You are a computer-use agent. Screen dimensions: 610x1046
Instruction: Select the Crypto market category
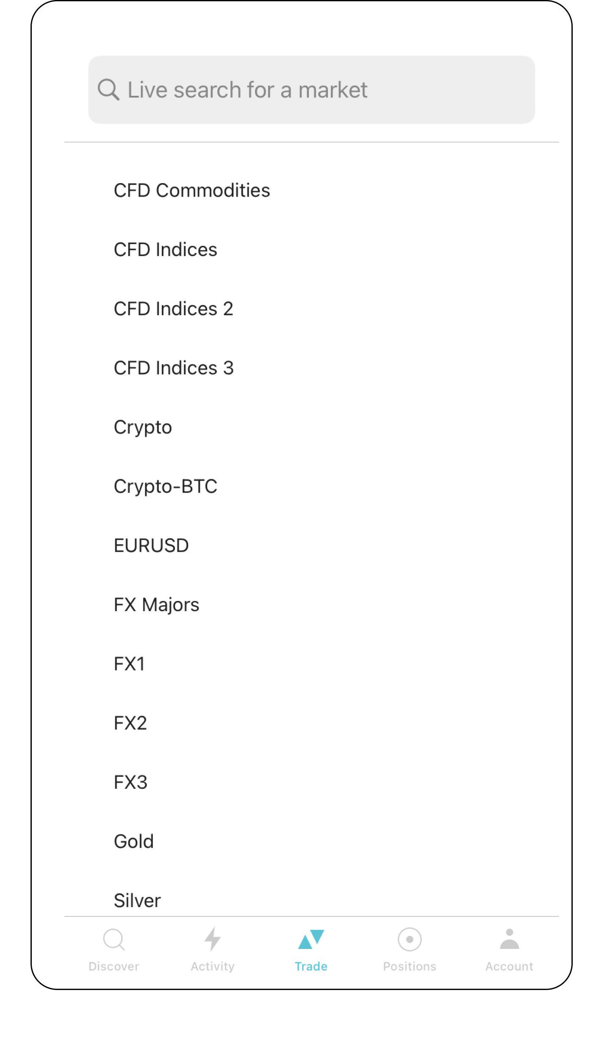pos(143,427)
